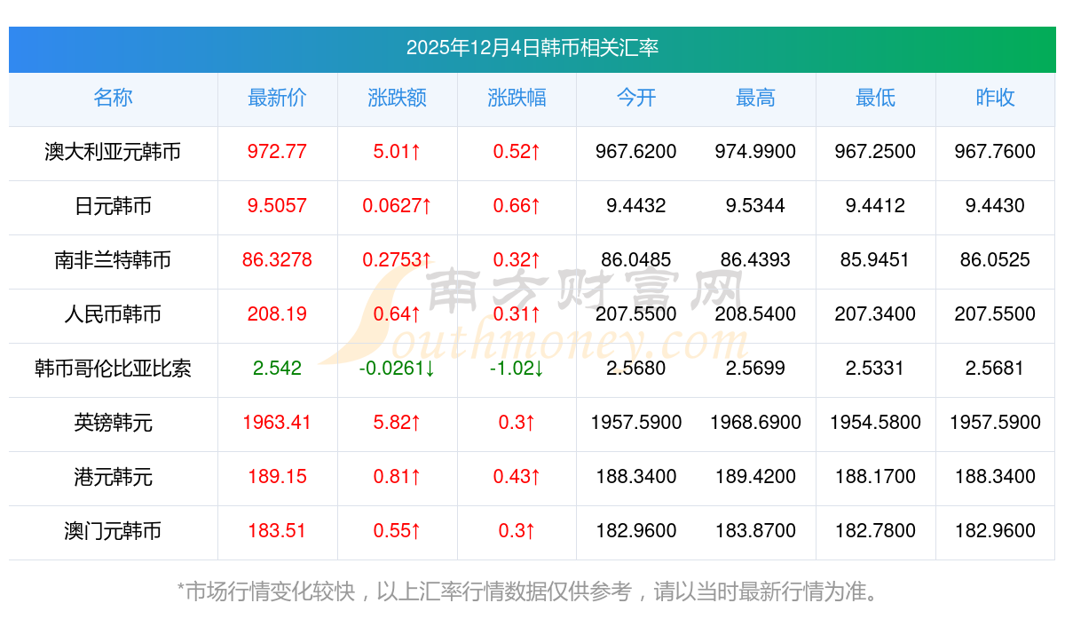Select latest price 9.5057

pyautogui.click(x=277, y=206)
